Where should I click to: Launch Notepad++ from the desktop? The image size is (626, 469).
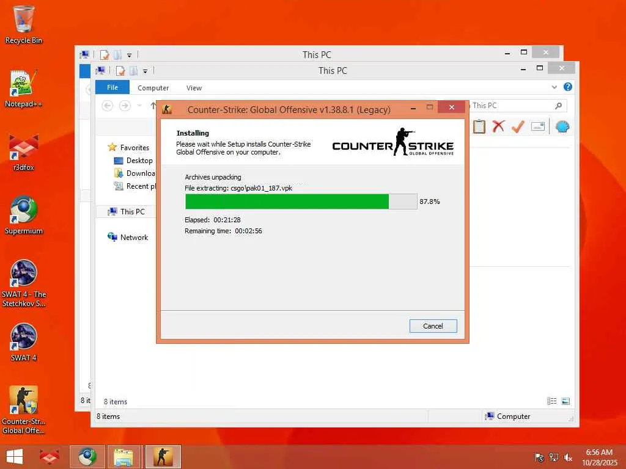point(23,89)
